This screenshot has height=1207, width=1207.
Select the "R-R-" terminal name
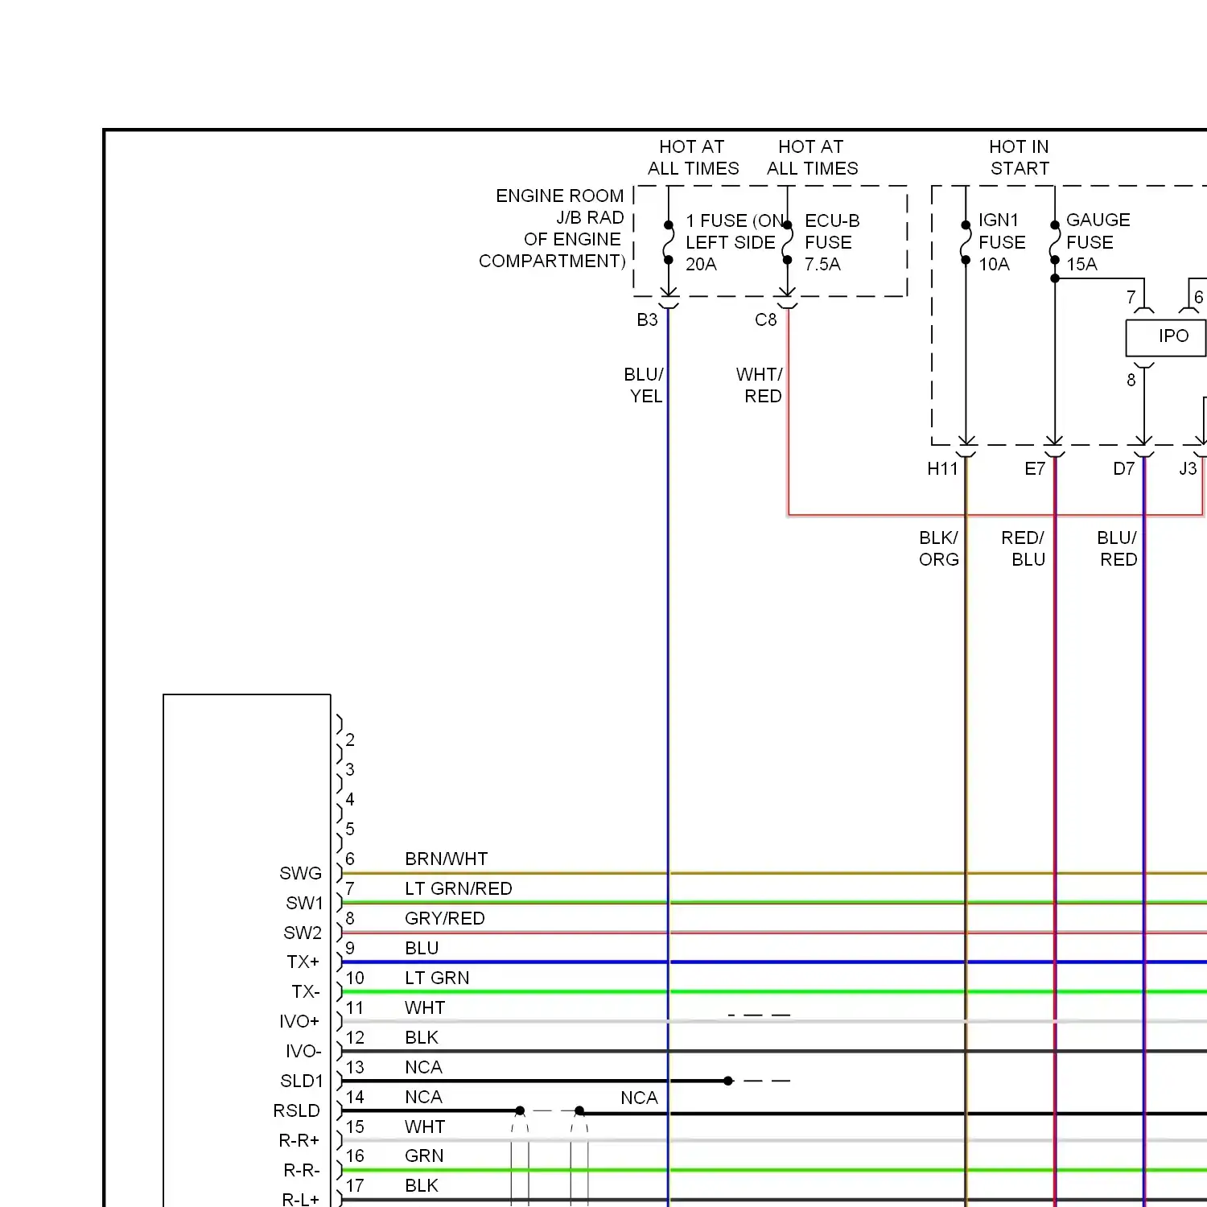(302, 1171)
